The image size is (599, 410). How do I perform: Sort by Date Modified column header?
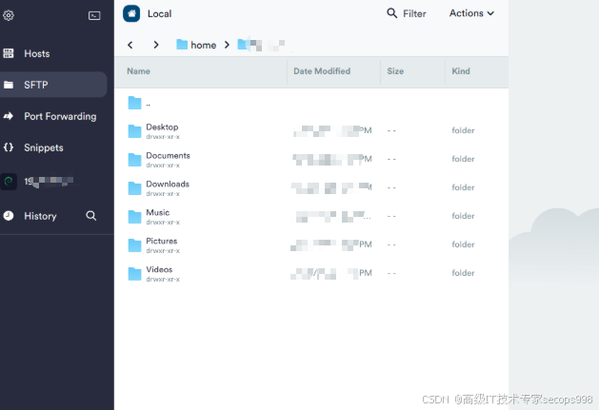[322, 71]
